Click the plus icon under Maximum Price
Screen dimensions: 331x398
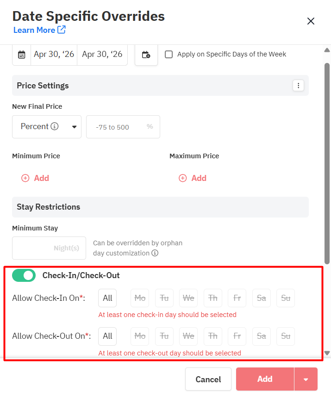[183, 178]
